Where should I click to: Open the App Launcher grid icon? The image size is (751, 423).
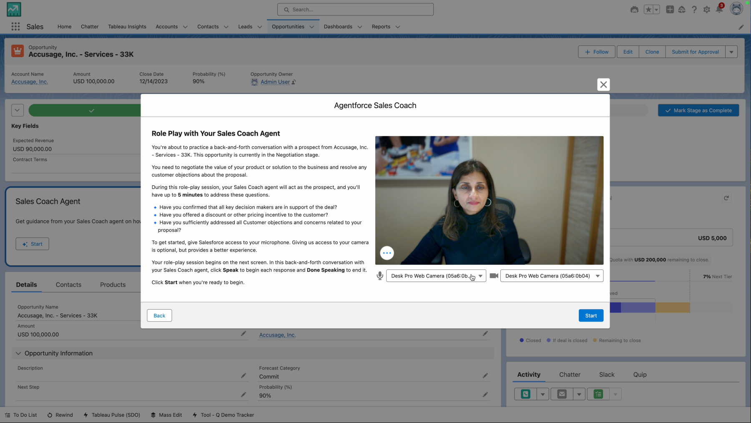coord(15,26)
